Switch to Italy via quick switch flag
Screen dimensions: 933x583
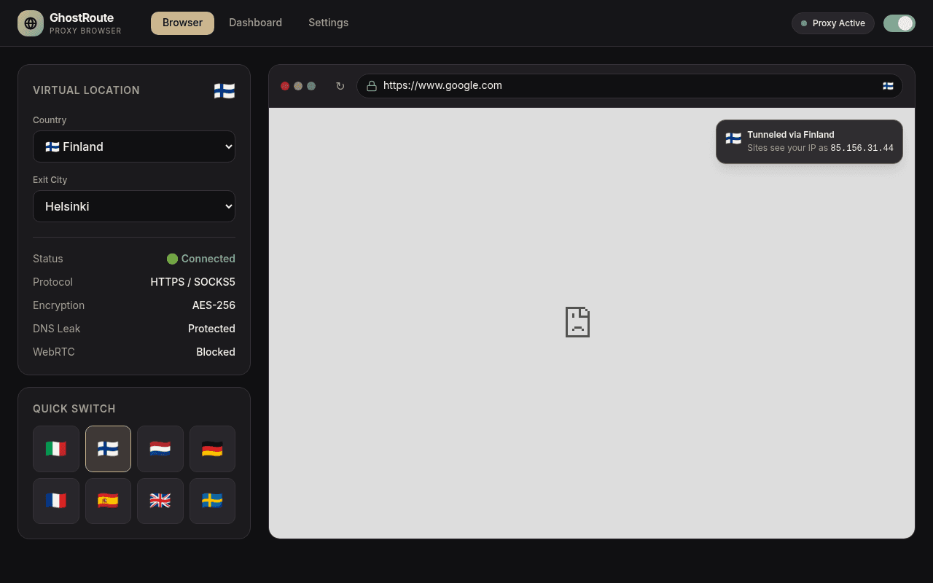[56, 449]
